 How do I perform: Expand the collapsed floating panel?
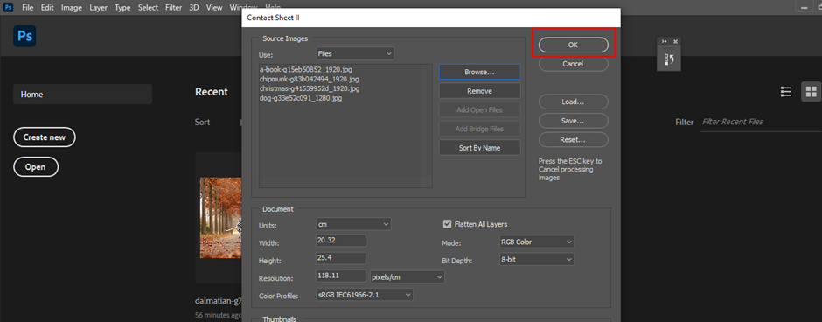pyautogui.click(x=665, y=41)
